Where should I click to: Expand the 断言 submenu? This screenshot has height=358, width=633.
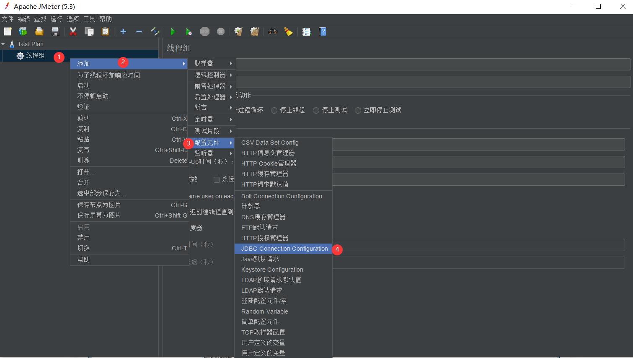pos(212,108)
